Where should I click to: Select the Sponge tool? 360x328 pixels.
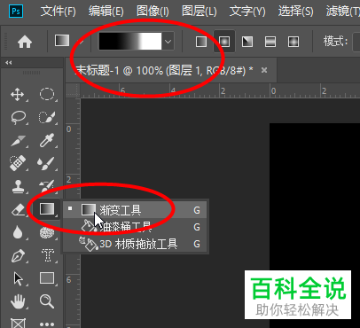[x=47, y=232]
